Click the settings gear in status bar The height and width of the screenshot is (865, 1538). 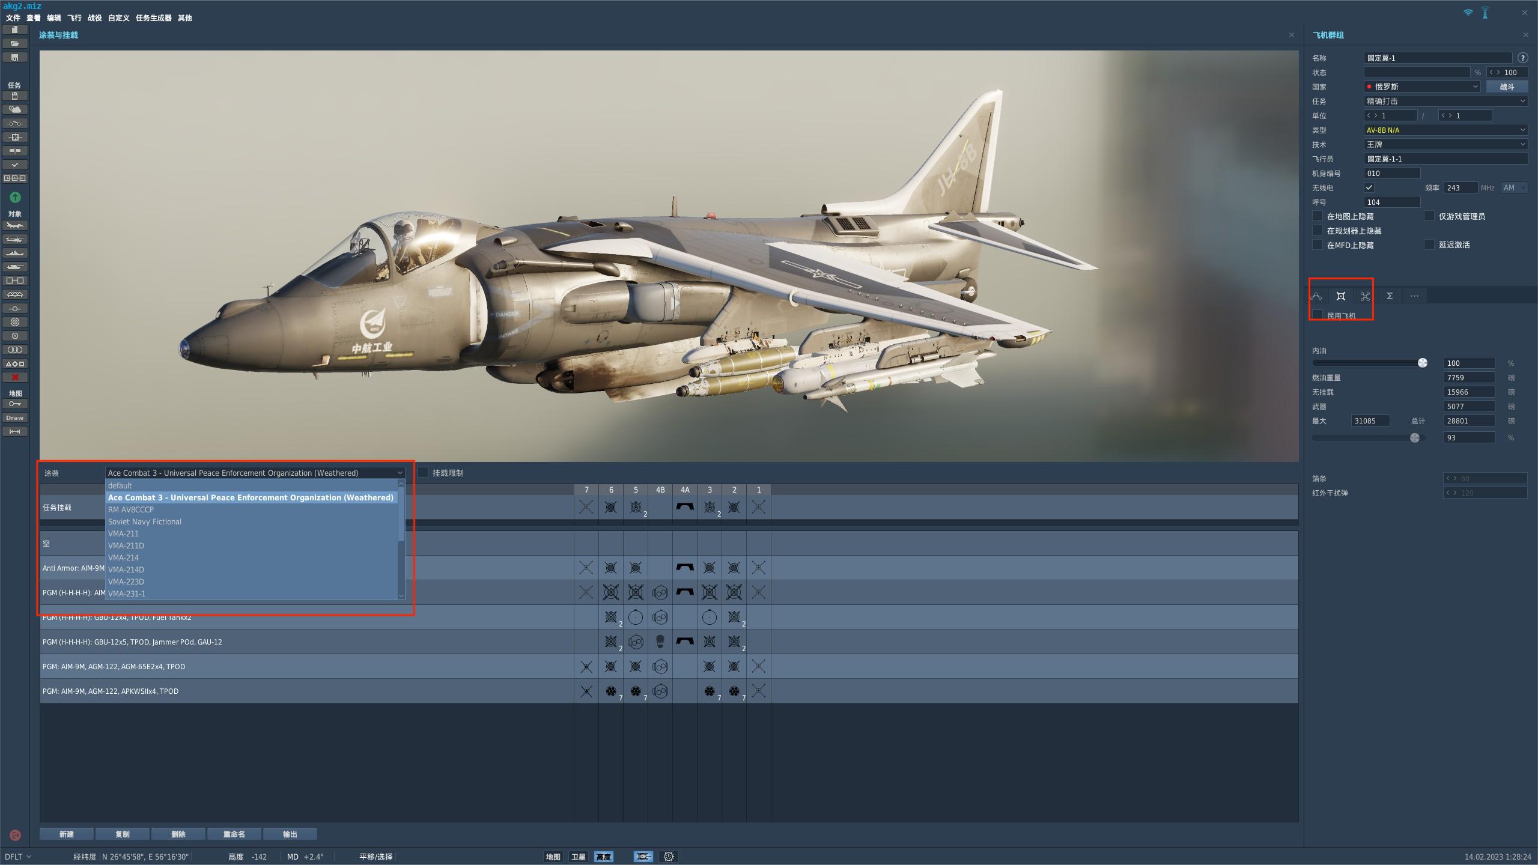[669, 857]
